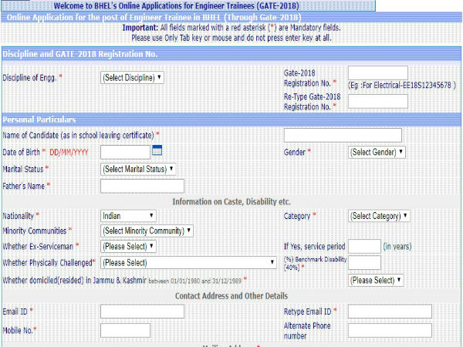Click the 'Eg :For Electrical-EE18S12345678' hint text
The width and height of the screenshot is (463, 347).
point(402,86)
